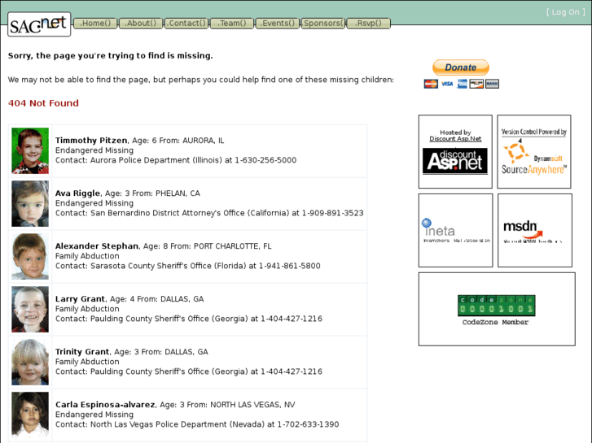The image size is (592, 443).
Task: Click the photo in the Larry Grant listing
Action: coord(30,310)
